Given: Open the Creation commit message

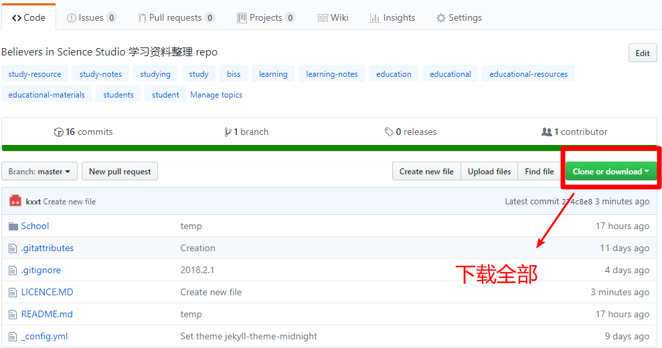Looking at the screenshot, I should click(197, 248).
